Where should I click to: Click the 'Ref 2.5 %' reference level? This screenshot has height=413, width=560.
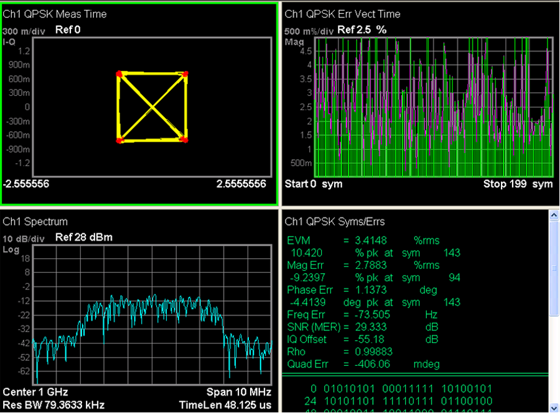pos(362,30)
